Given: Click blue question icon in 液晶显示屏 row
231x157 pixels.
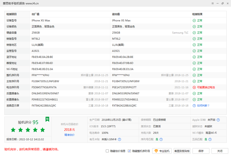Looking at the screenshot, I should (x=194, y=106).
